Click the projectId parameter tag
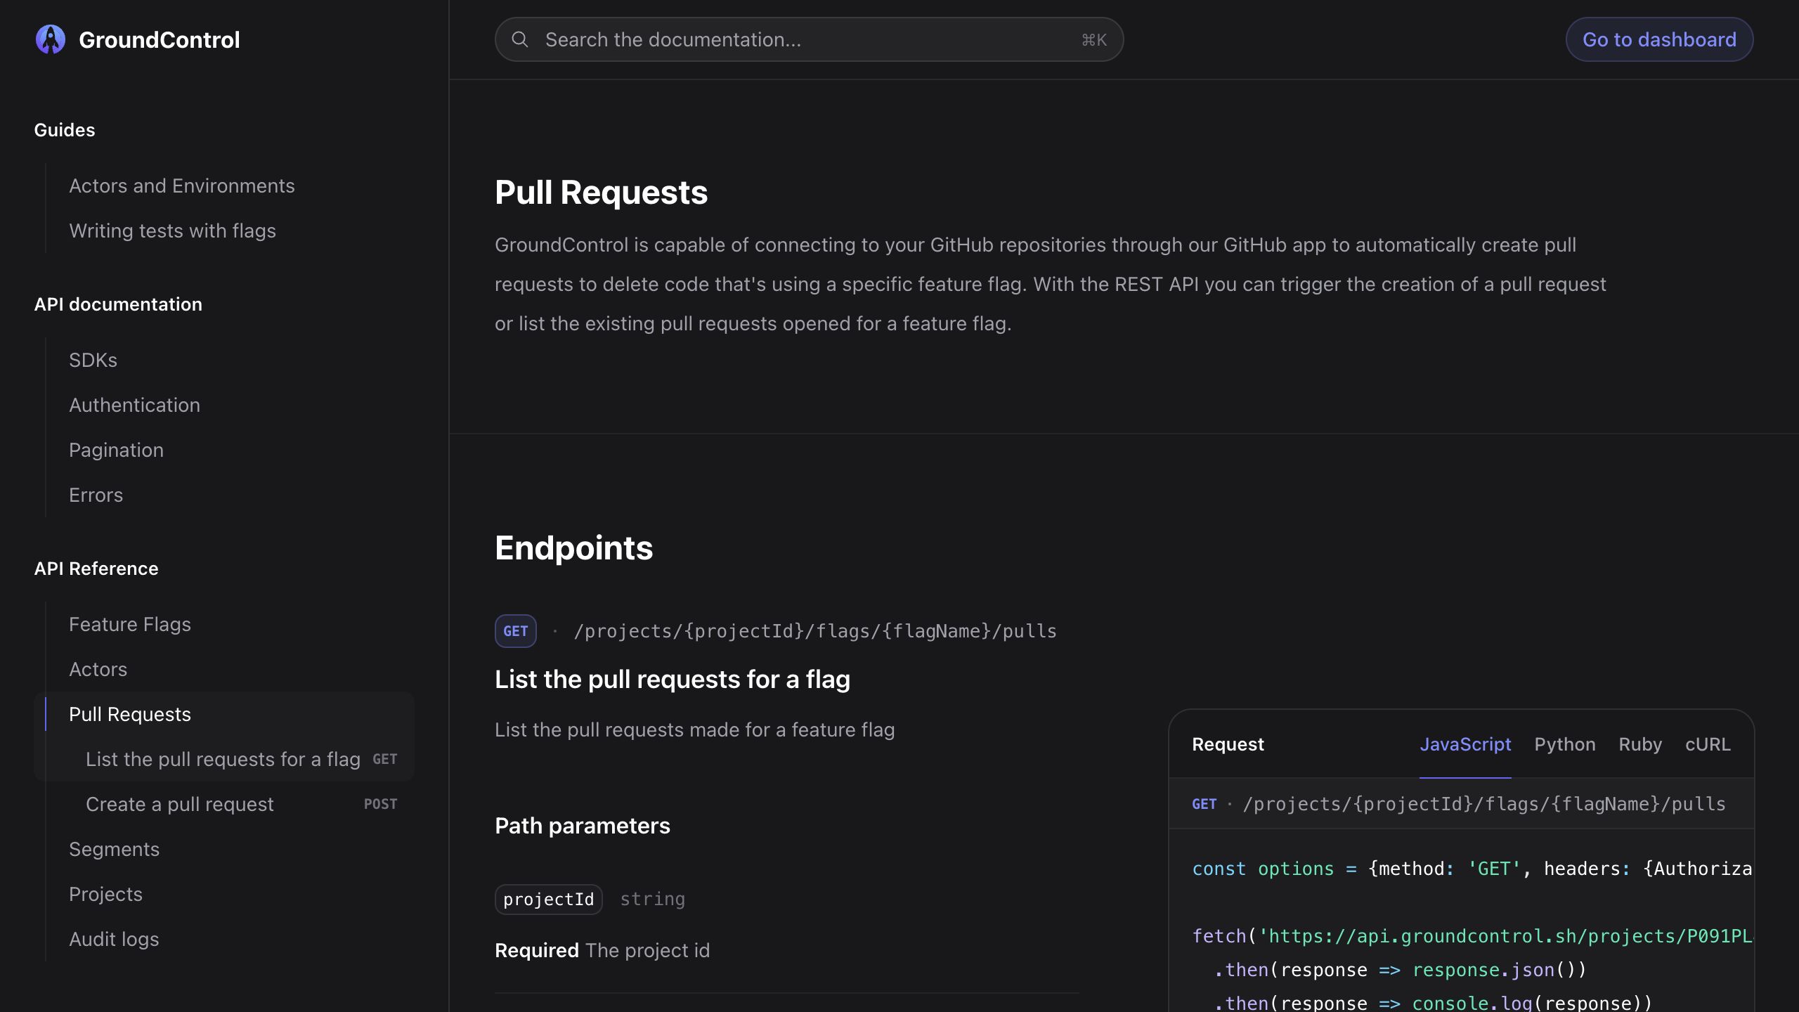 click(549, 900)
